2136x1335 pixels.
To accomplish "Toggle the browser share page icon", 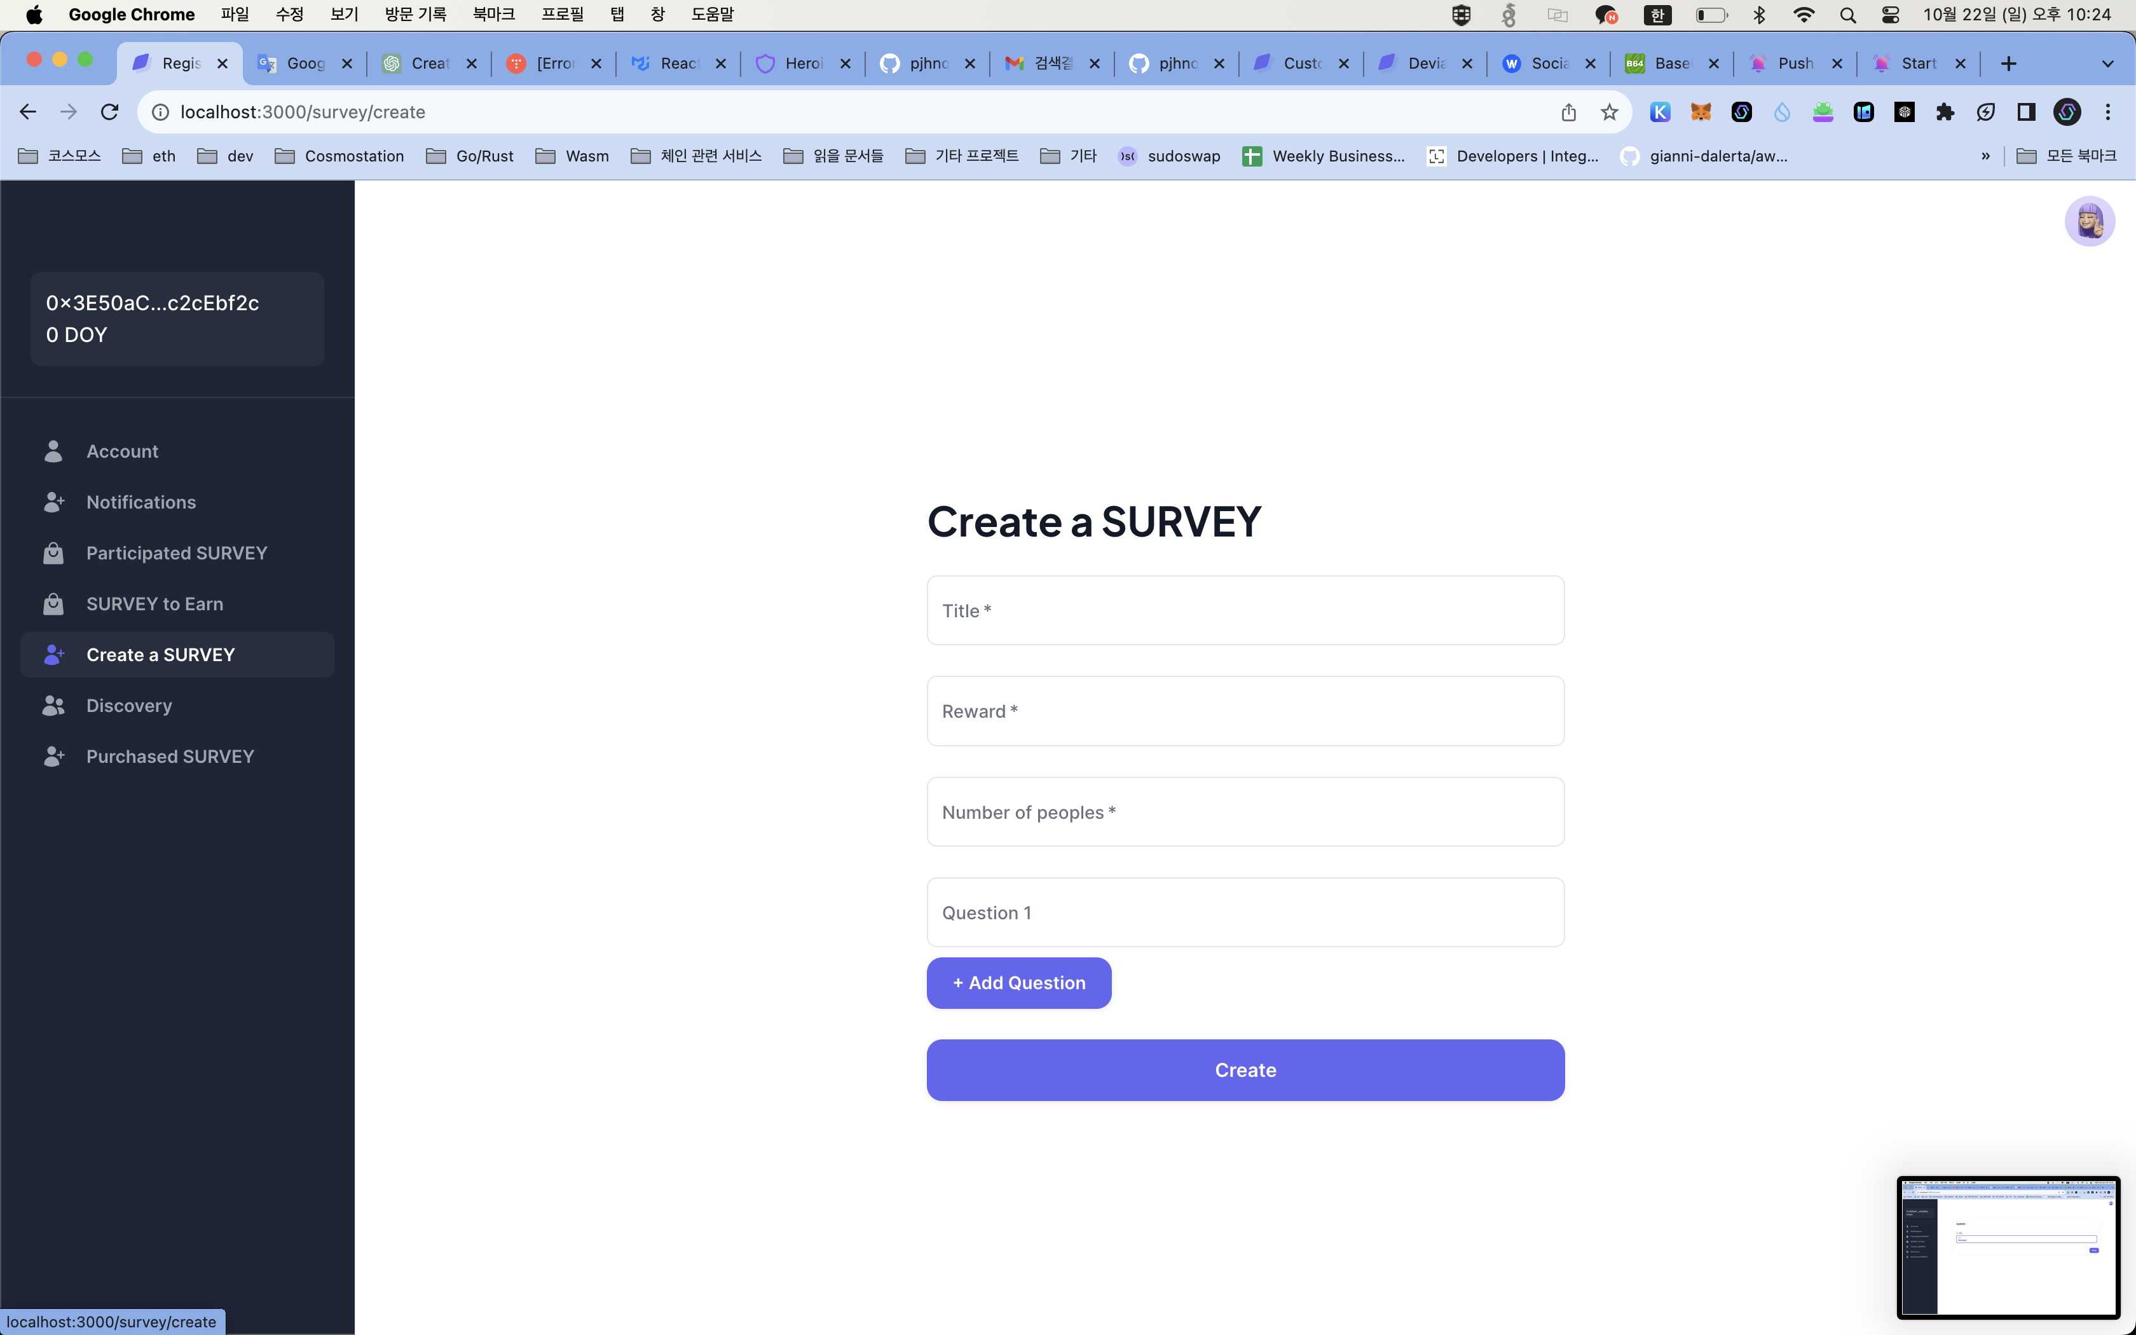I will point(1567,111).
